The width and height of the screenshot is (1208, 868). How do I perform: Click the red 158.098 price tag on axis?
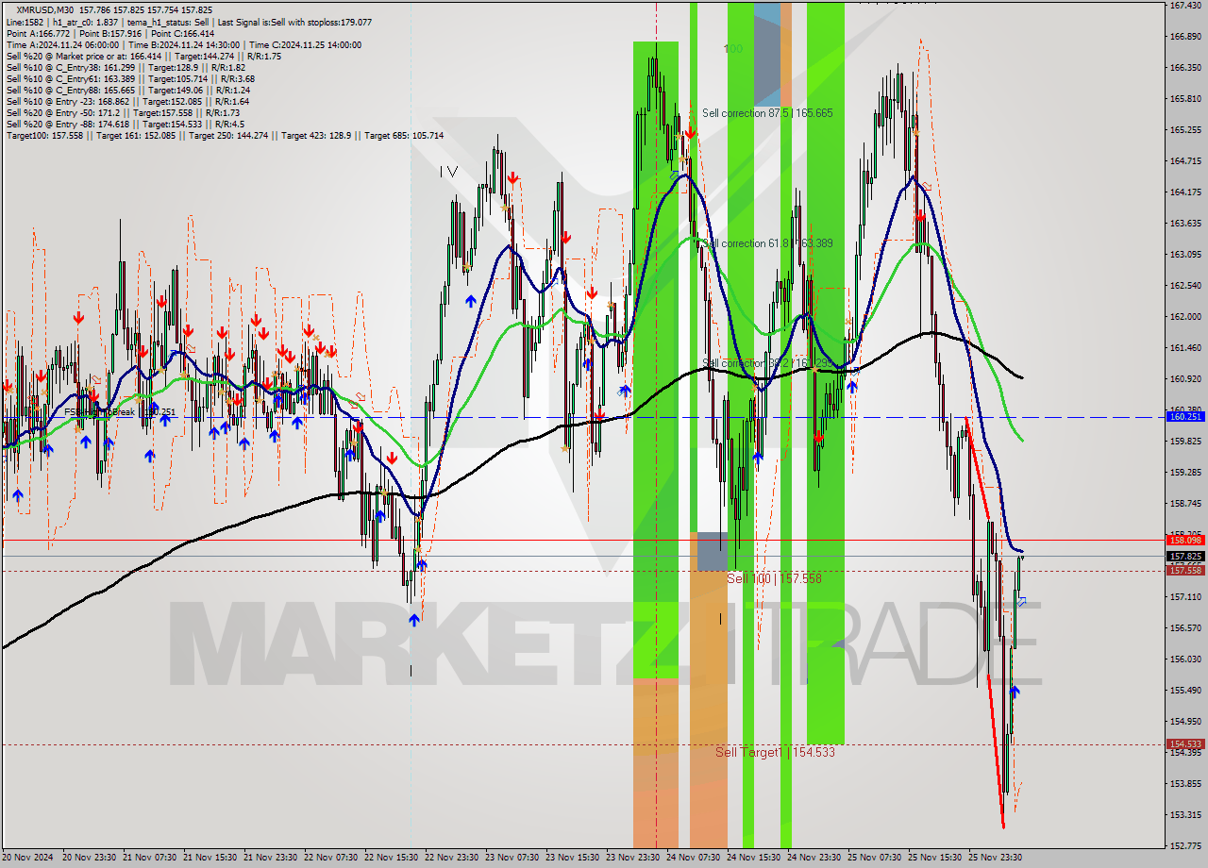(x=1185, y=540)
